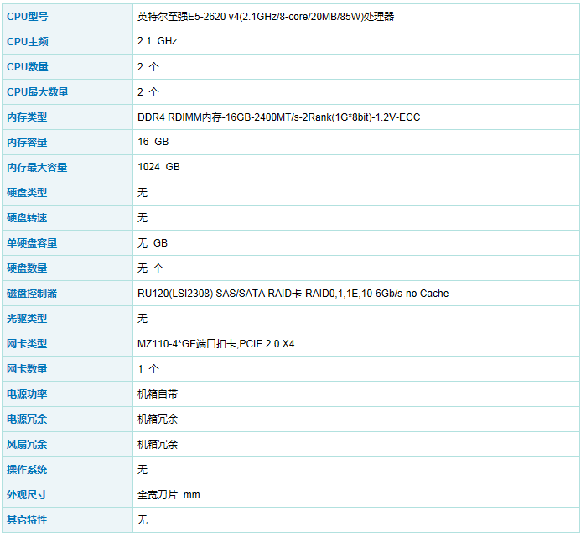Click the 磁盘控制器 label

(32, 294)
